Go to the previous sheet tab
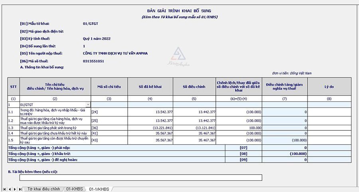Image resolution: width=359 pixels, height=192 pixels. [10, 189]
